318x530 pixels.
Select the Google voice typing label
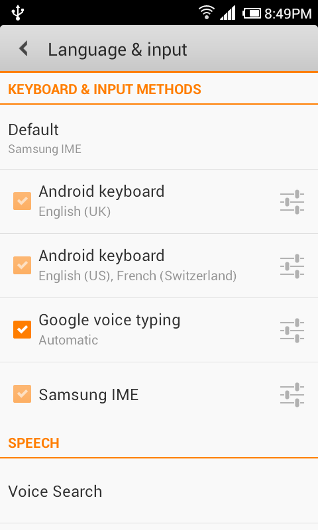click(x=109, y=321)
